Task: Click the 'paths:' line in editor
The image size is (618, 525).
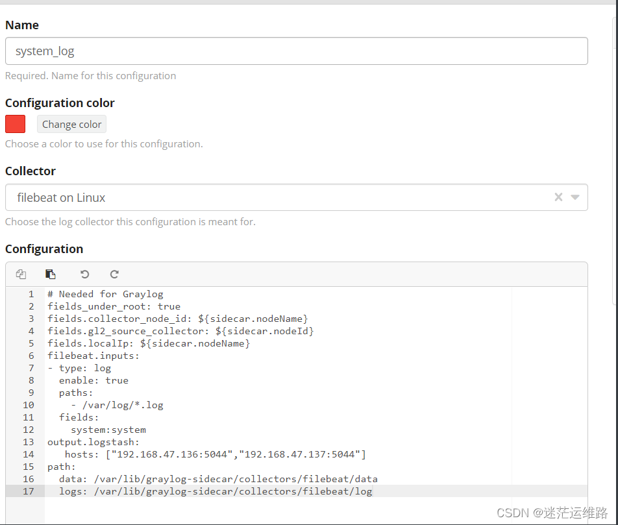Action: pyautogui.click(x=76, y=393)
